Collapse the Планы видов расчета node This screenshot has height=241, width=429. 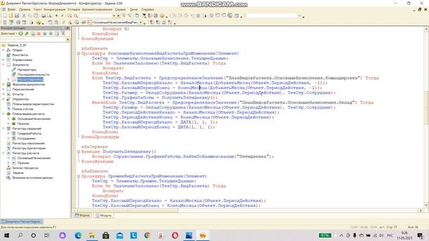[x=3, y=114]
